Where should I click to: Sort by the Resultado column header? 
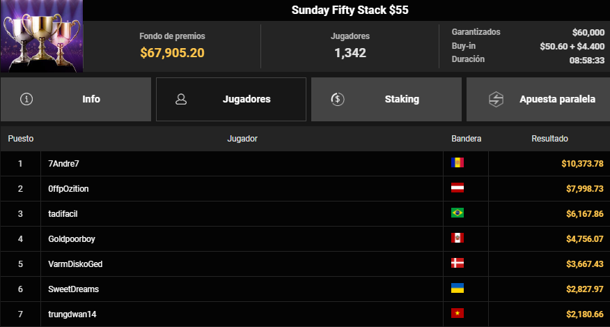[x=549, y=139]
